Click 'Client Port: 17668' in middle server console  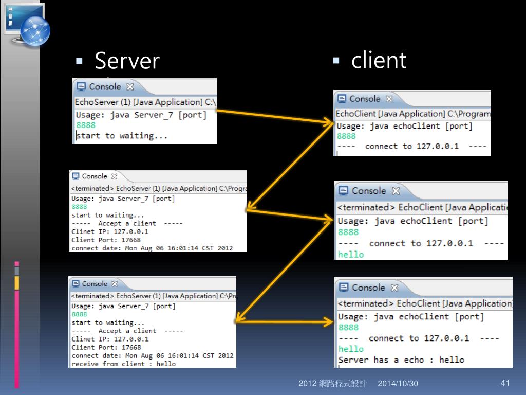(x=106, y=240)
